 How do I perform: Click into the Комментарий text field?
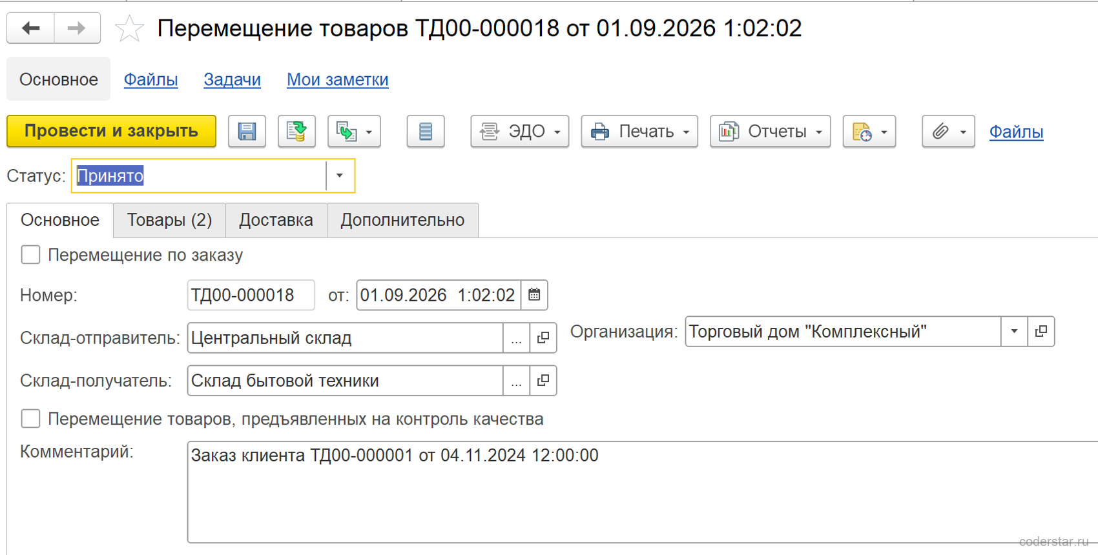coord(643,492)
